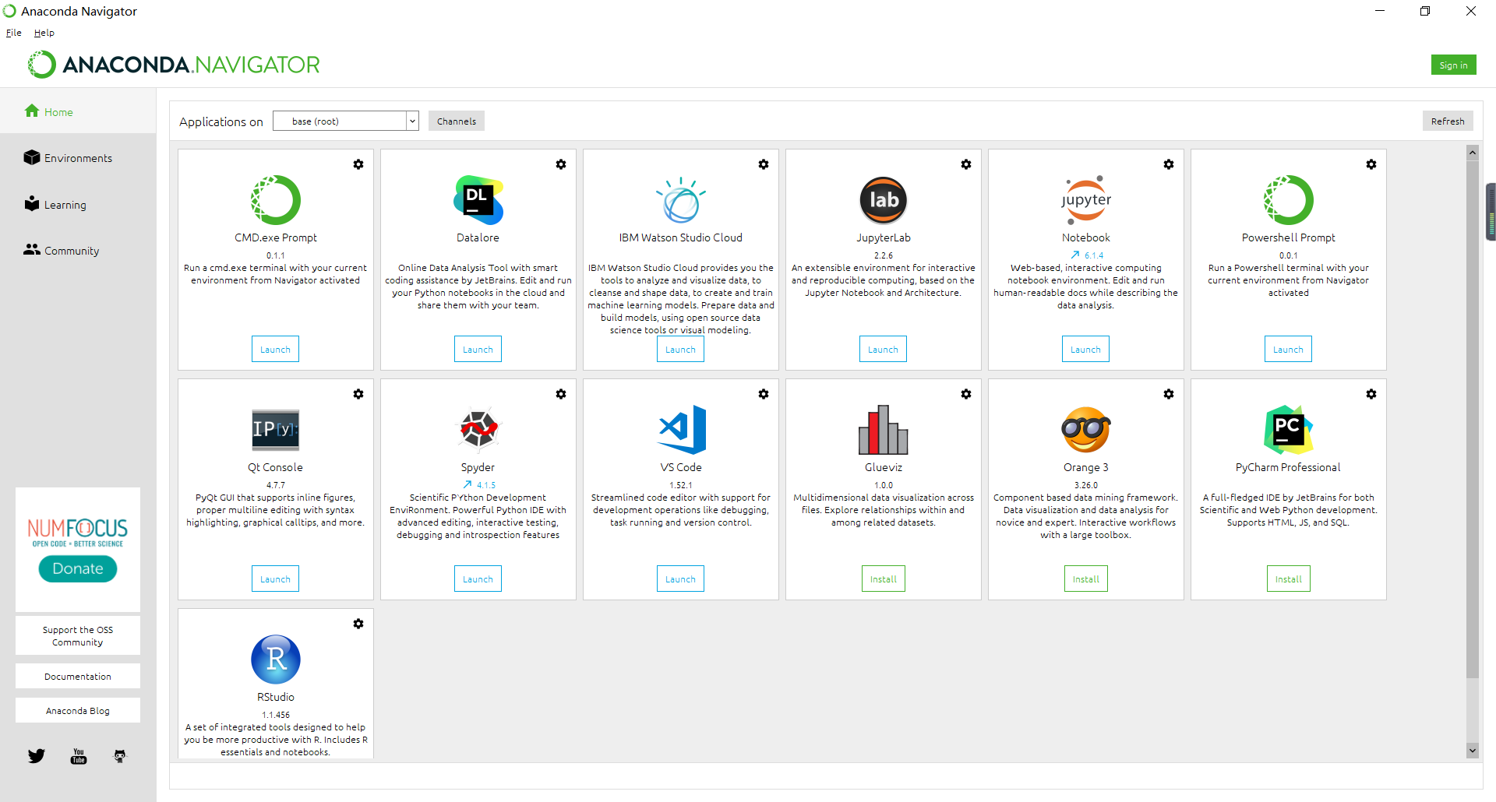Open Anaconda GitHub link icon
Image resolution: width=1496 pixels, height=802 pixels.
(x=120, y=756)
